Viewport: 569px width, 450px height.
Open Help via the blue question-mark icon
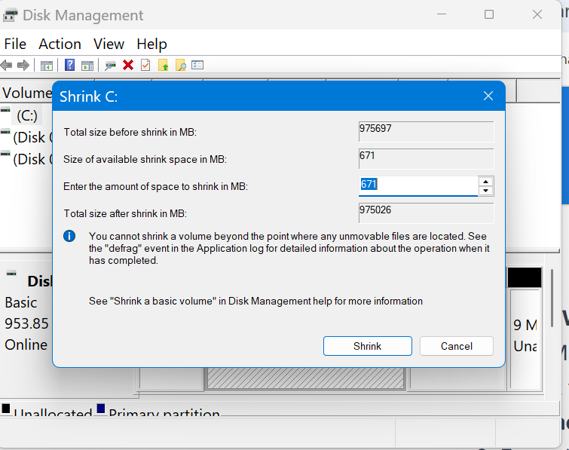(69, 65)
